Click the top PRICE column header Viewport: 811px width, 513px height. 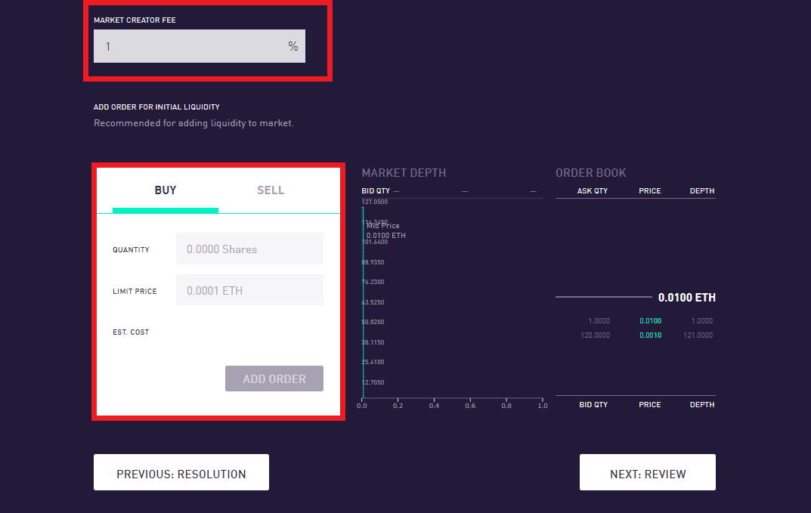pos(649,191)
